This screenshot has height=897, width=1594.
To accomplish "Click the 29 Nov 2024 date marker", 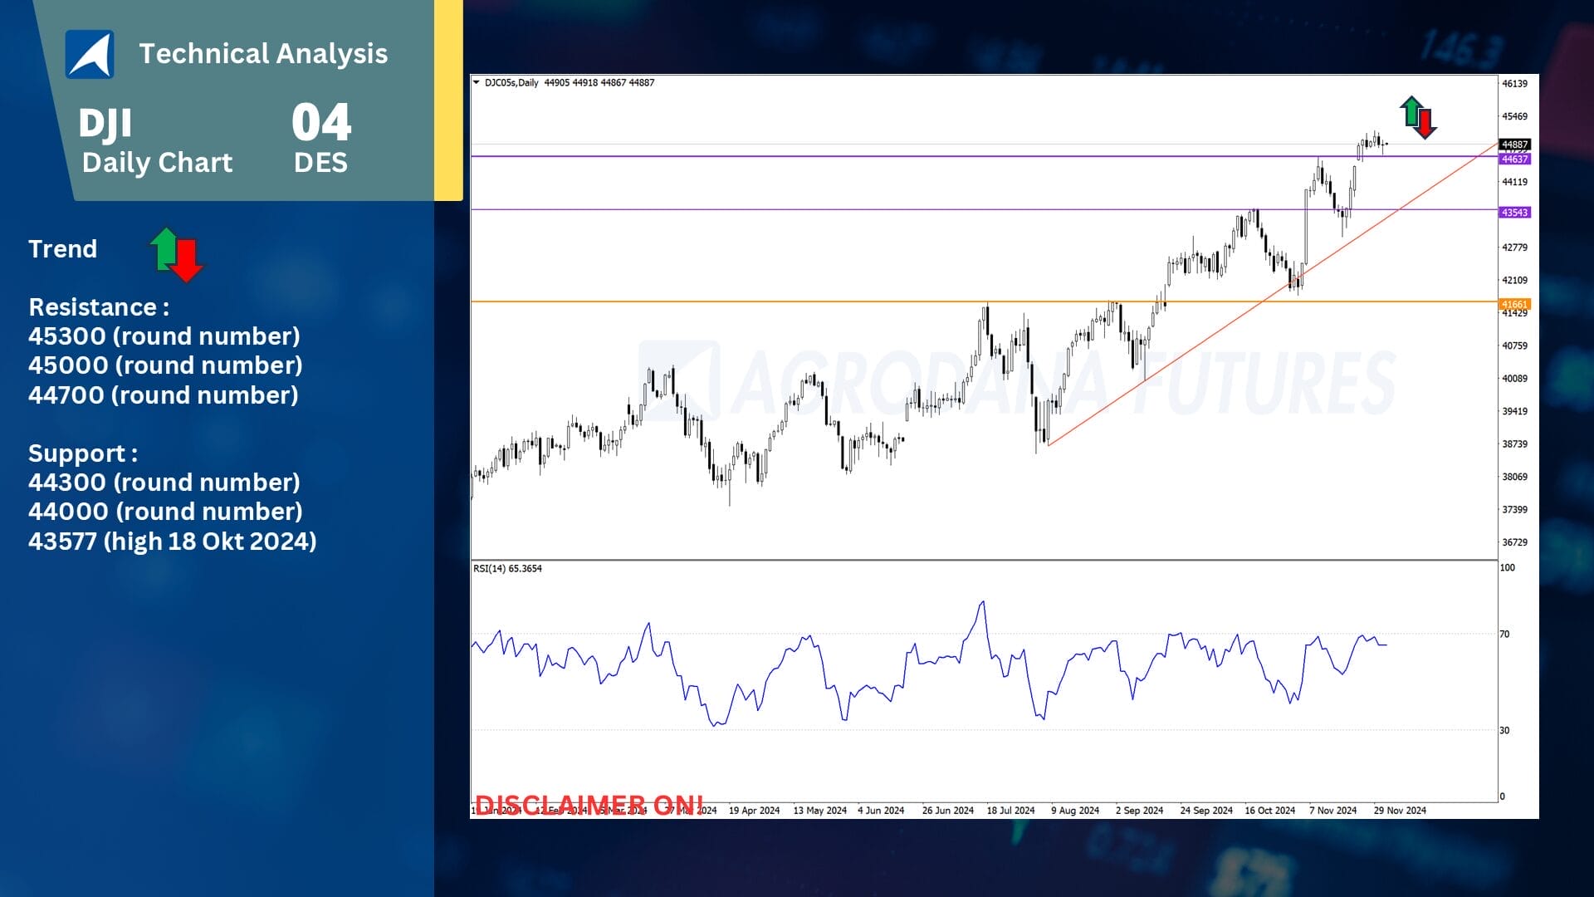I will point(1400,811).
